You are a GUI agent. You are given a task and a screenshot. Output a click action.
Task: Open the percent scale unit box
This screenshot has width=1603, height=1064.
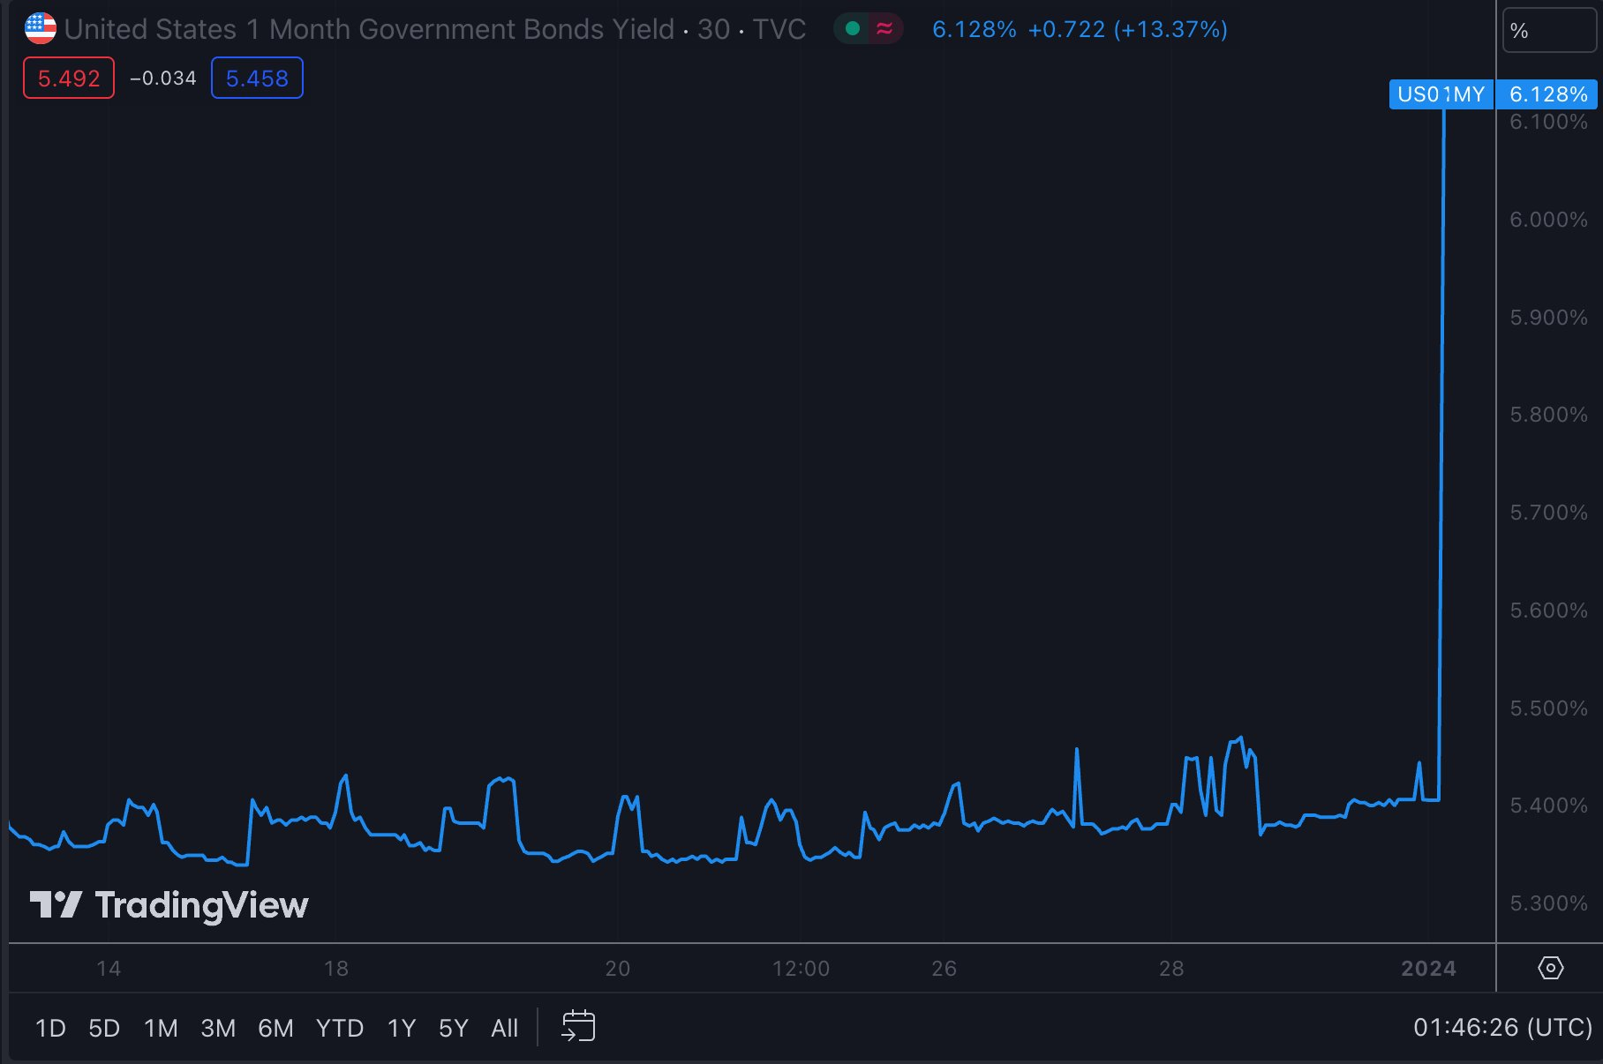(x=1549, y=31)
